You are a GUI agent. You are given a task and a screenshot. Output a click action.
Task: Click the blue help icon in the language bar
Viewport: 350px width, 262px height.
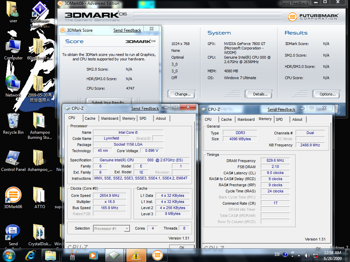click(x=285, y=254)
